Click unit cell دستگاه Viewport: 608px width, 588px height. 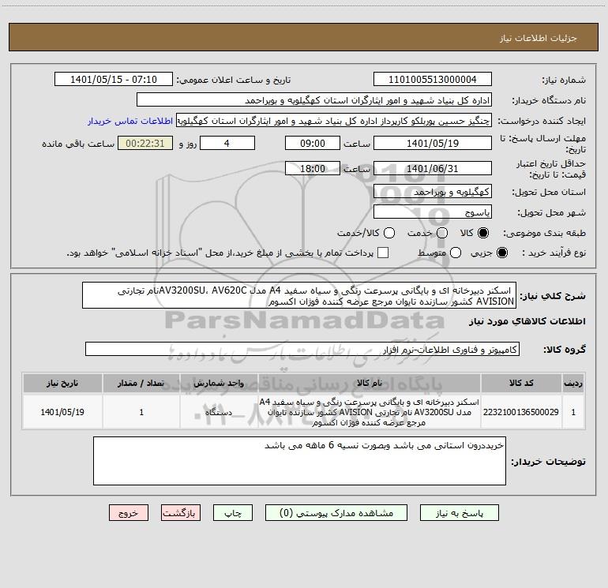coord(219,412)
